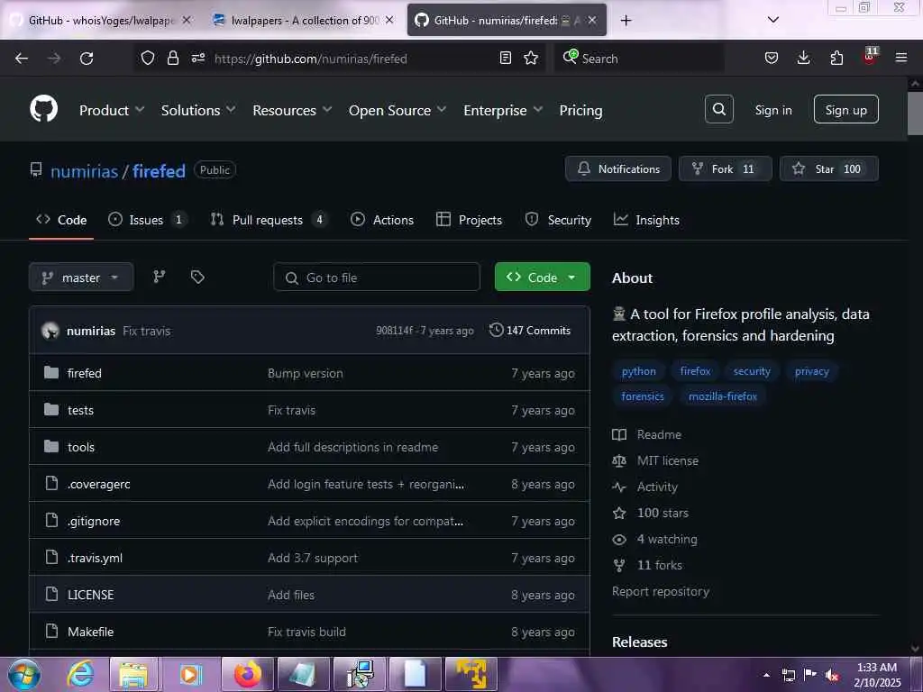Open Windows Explorer folder icon in taskbar
Screen dimensions: 923x692
[x=134, y=674]
